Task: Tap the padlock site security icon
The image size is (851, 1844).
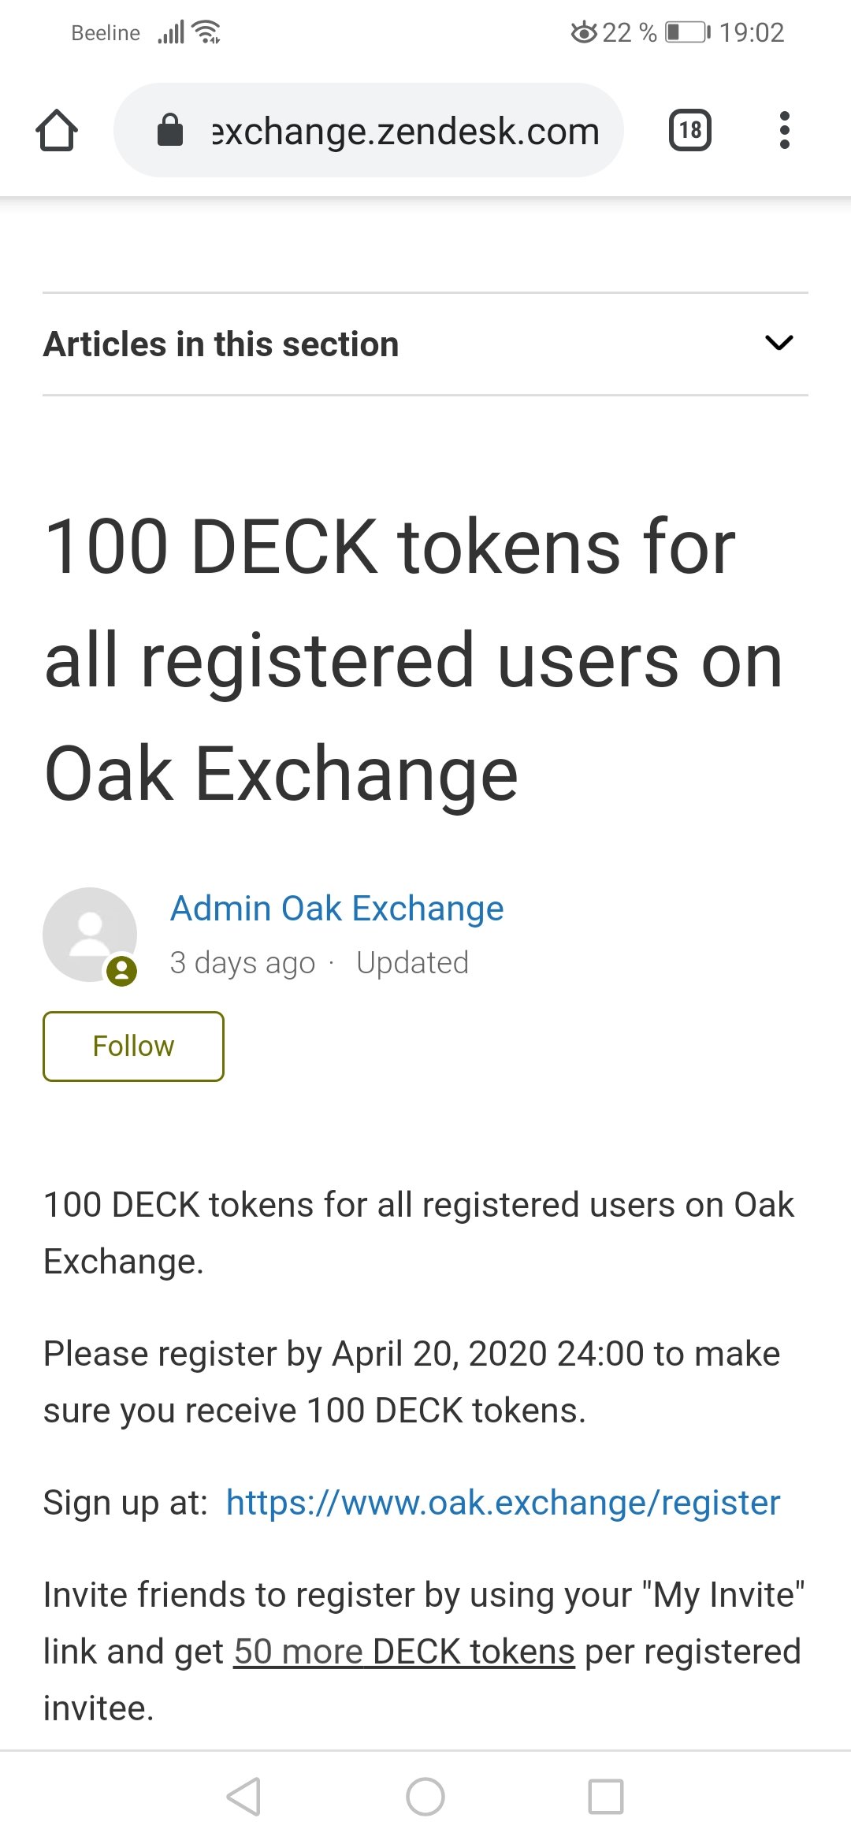Action: tap(170, 130)
